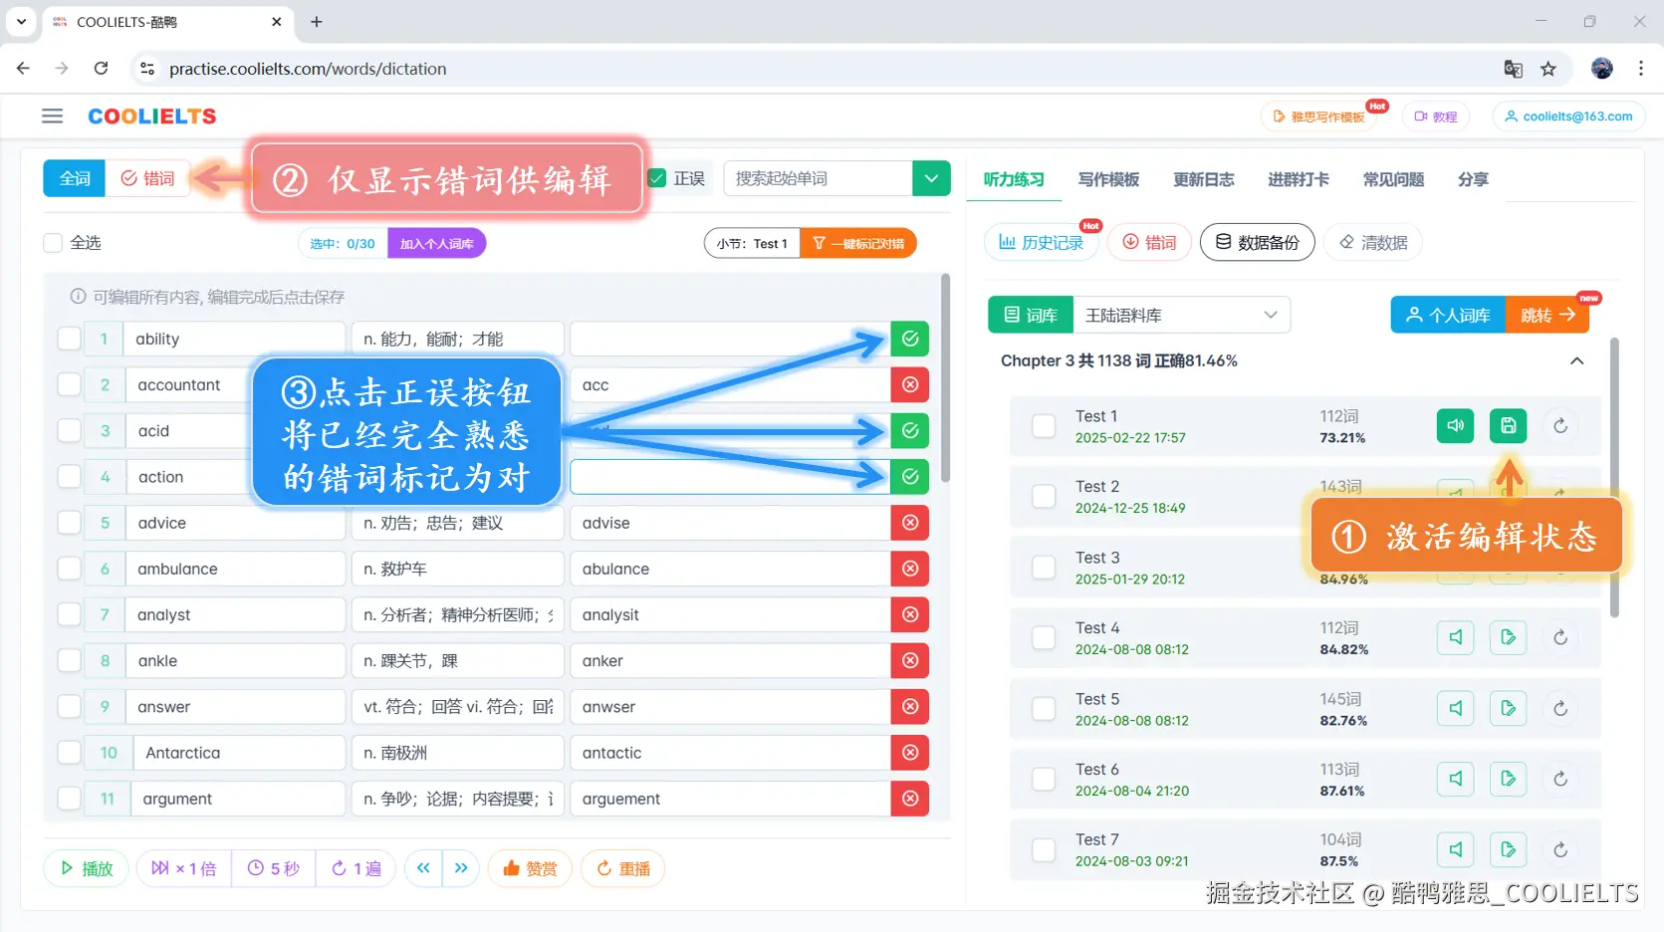Screen dimensions: 1664x932
Task: Switch to the 常见问题 tab
Action: point(1393,179)
